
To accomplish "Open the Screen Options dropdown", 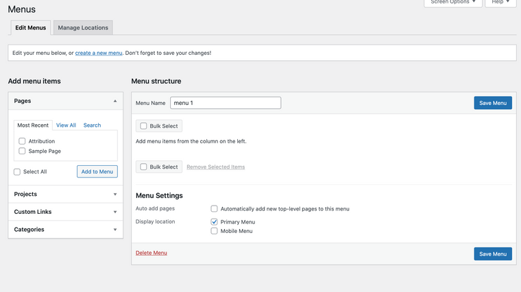I will (x=453, y=3).
